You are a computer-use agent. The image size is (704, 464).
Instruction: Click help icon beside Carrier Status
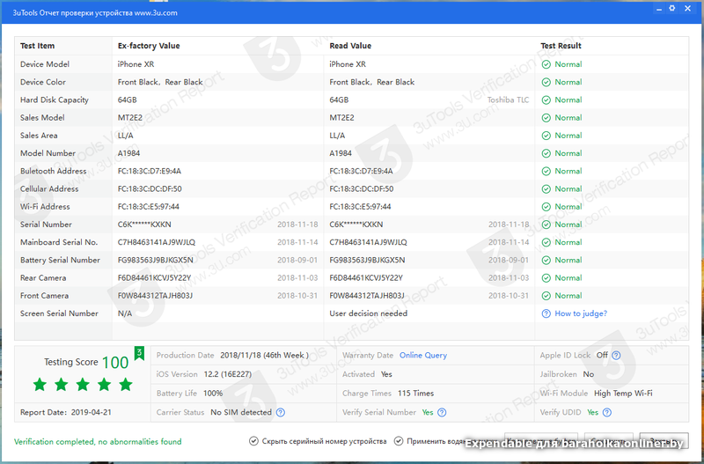tap(281, 412)
